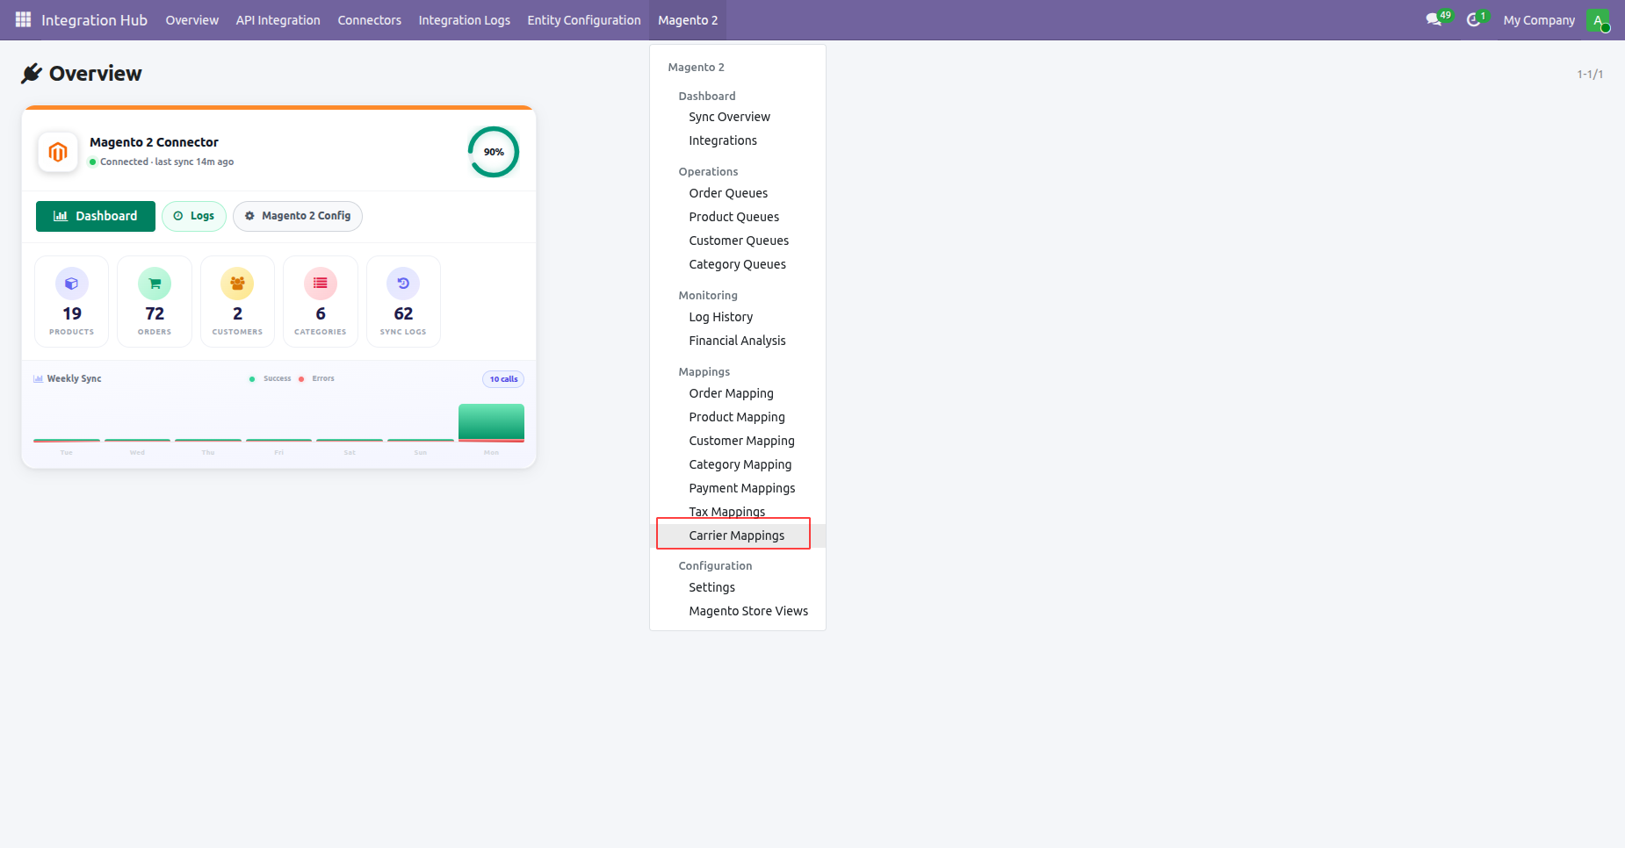Screen dimensions: 1625x848
Task: Collapse the Magento 2 dropdown menu
Action: 688,20
